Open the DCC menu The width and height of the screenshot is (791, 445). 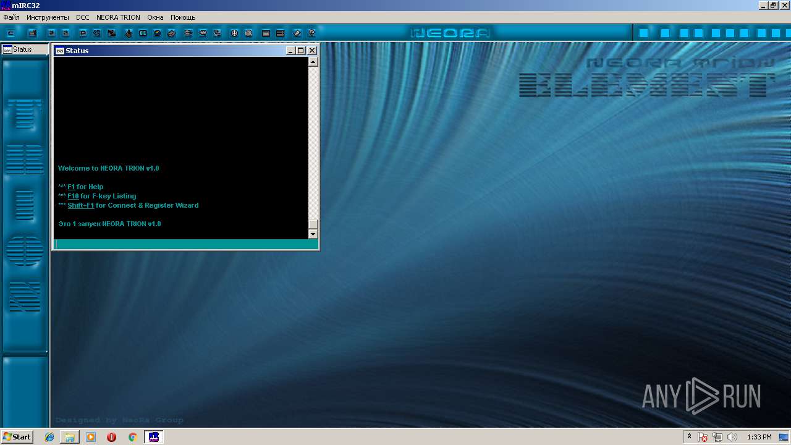tap(83, 17)
